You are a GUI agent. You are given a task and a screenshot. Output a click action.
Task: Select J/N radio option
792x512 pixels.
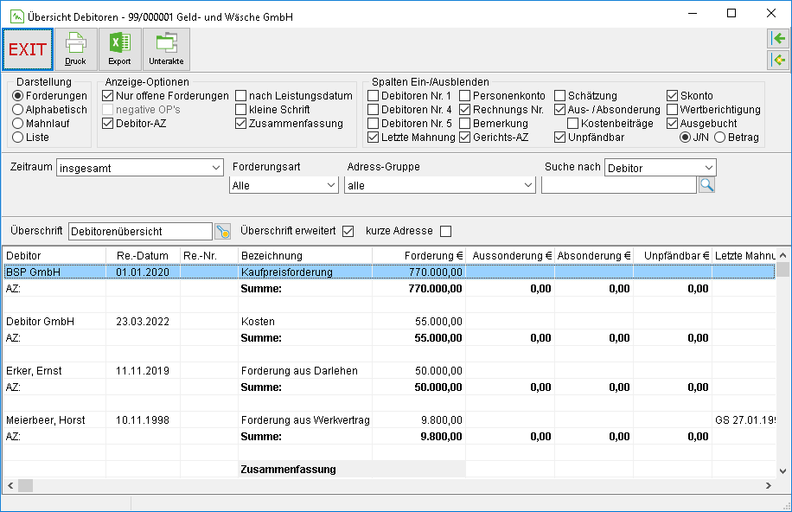click(x=686, y=137)
